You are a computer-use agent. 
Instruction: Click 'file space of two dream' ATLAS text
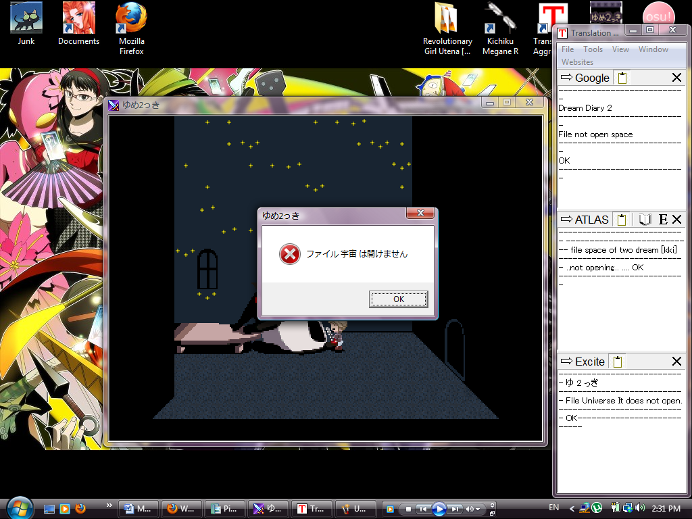[614, 250]
